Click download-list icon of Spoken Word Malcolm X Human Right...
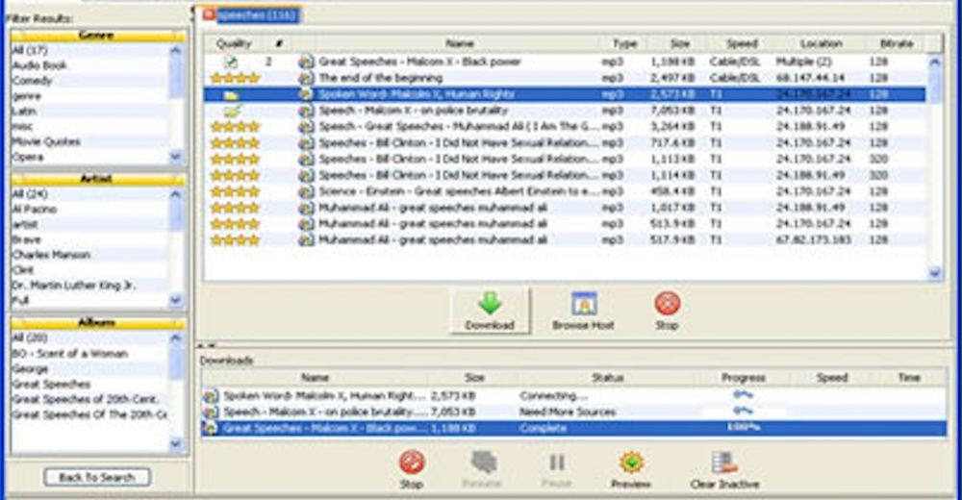This screenshot has width=962, height=500. (x=211, y=396)
